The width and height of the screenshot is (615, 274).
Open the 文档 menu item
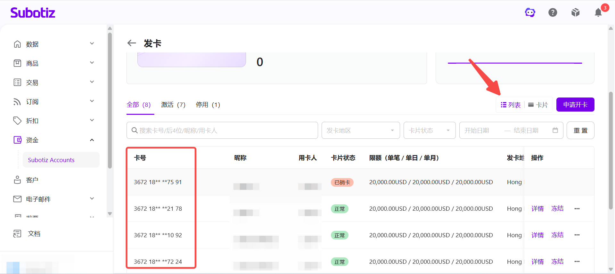coord(34,234)
